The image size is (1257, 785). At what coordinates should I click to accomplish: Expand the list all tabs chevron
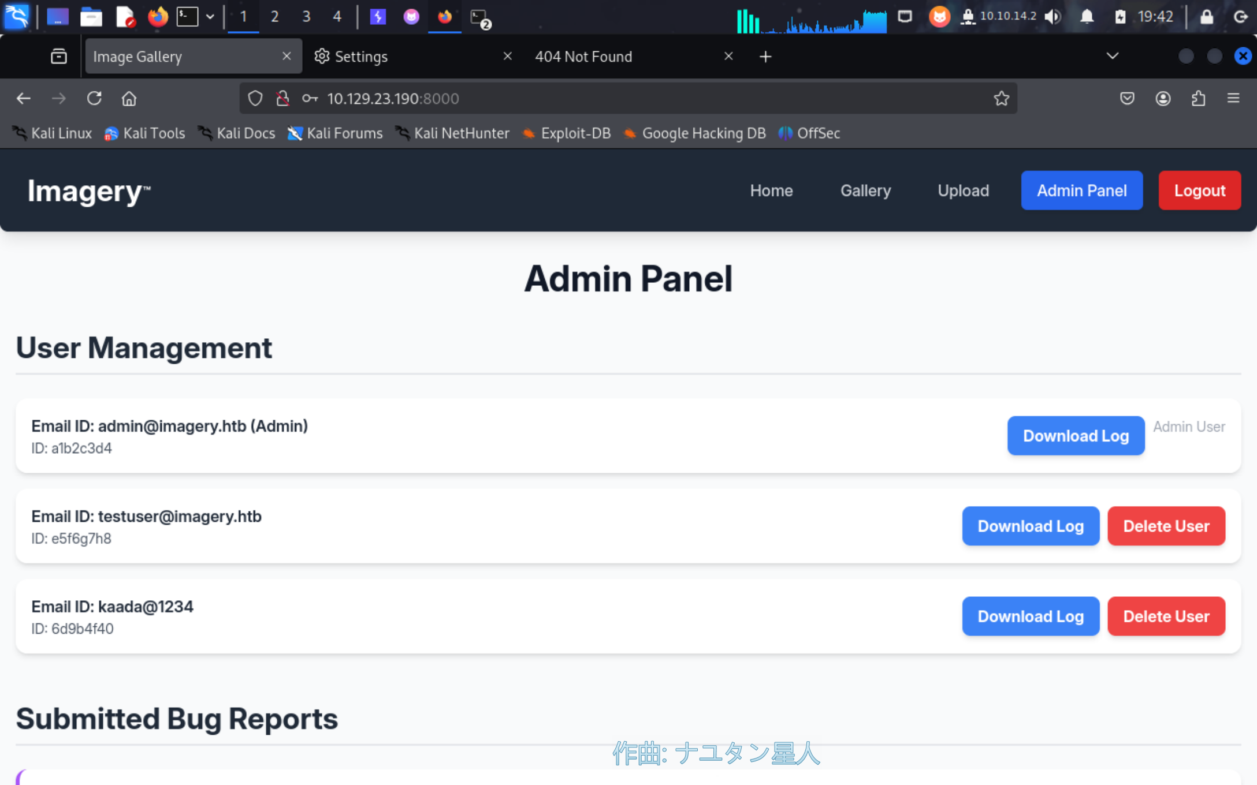coord(1112,57)
